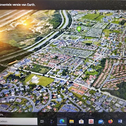Open Microsoft Word from the taskbar

120,121
